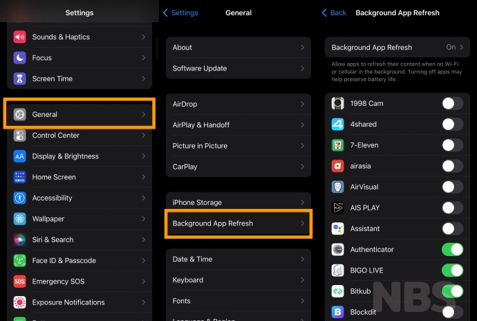The width and height of the screenshot is (477, 321).
Task: Tap the Screen Time label
Action: (53, 79)
